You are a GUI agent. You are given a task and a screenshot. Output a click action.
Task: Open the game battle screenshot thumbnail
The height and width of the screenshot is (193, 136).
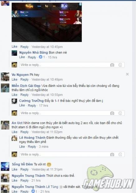47,22
